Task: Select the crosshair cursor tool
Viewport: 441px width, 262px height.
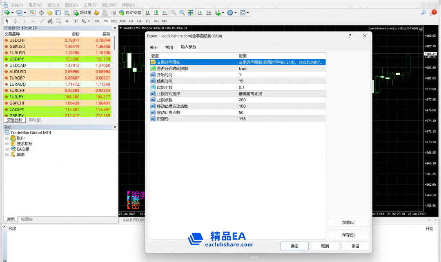Action: pyautogui.click(x=16, y=21)
